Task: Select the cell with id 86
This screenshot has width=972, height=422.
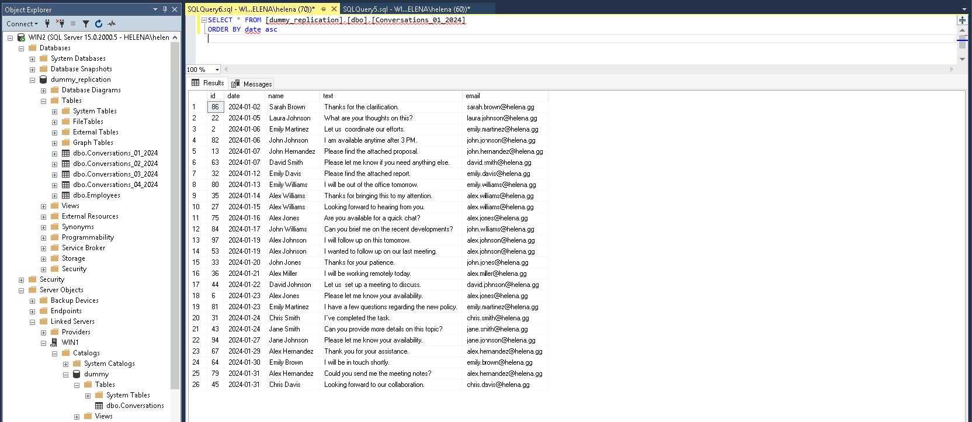Action: pos(215,107)
